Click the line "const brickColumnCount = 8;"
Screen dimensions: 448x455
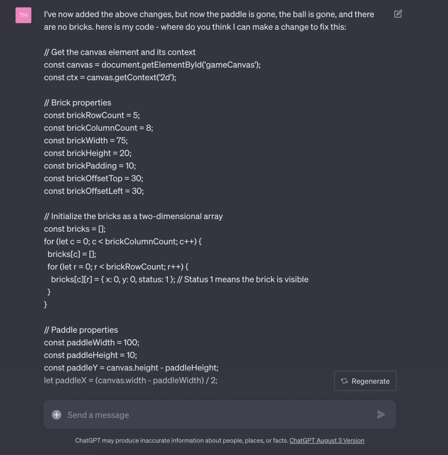pos(98,128)
